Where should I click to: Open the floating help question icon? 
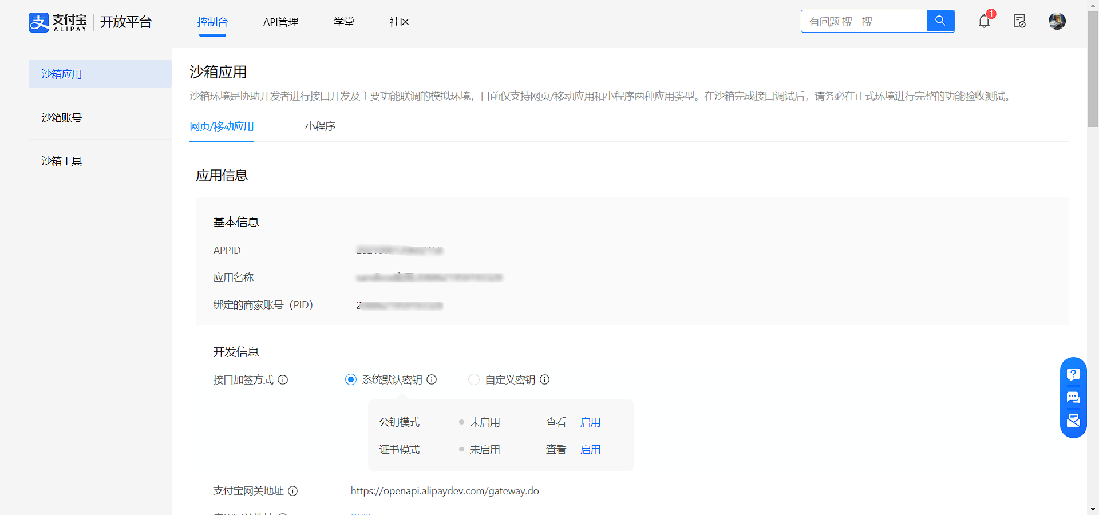[1073, 374]
